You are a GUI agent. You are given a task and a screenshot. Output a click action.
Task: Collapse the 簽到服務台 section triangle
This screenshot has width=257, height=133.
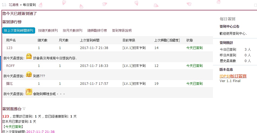tap(24, 109)
